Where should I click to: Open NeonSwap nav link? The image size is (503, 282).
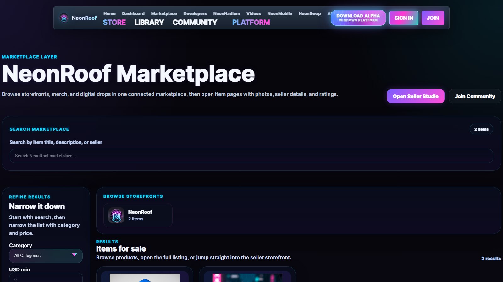point(310,14)
